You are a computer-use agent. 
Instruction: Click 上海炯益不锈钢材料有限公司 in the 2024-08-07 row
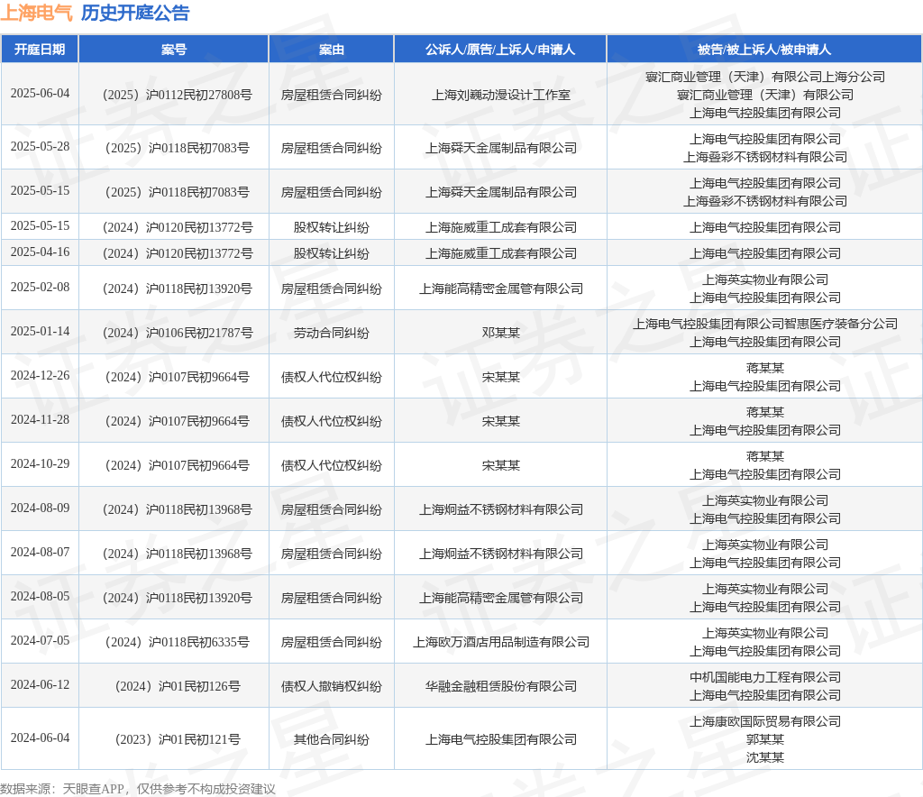[x=501, y=554]
